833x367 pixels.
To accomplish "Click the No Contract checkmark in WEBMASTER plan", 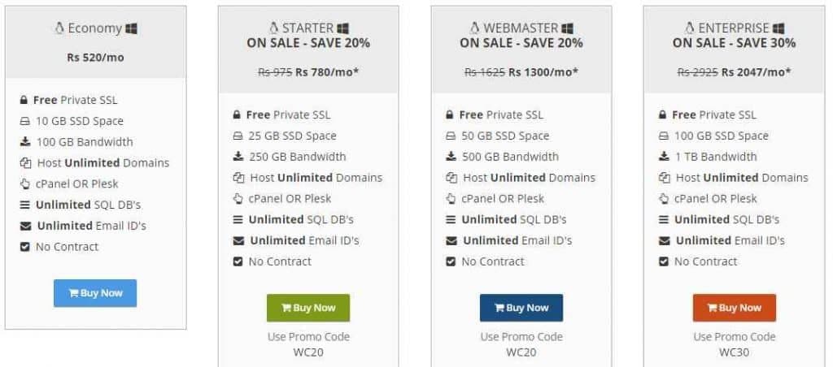I will 451,261.
